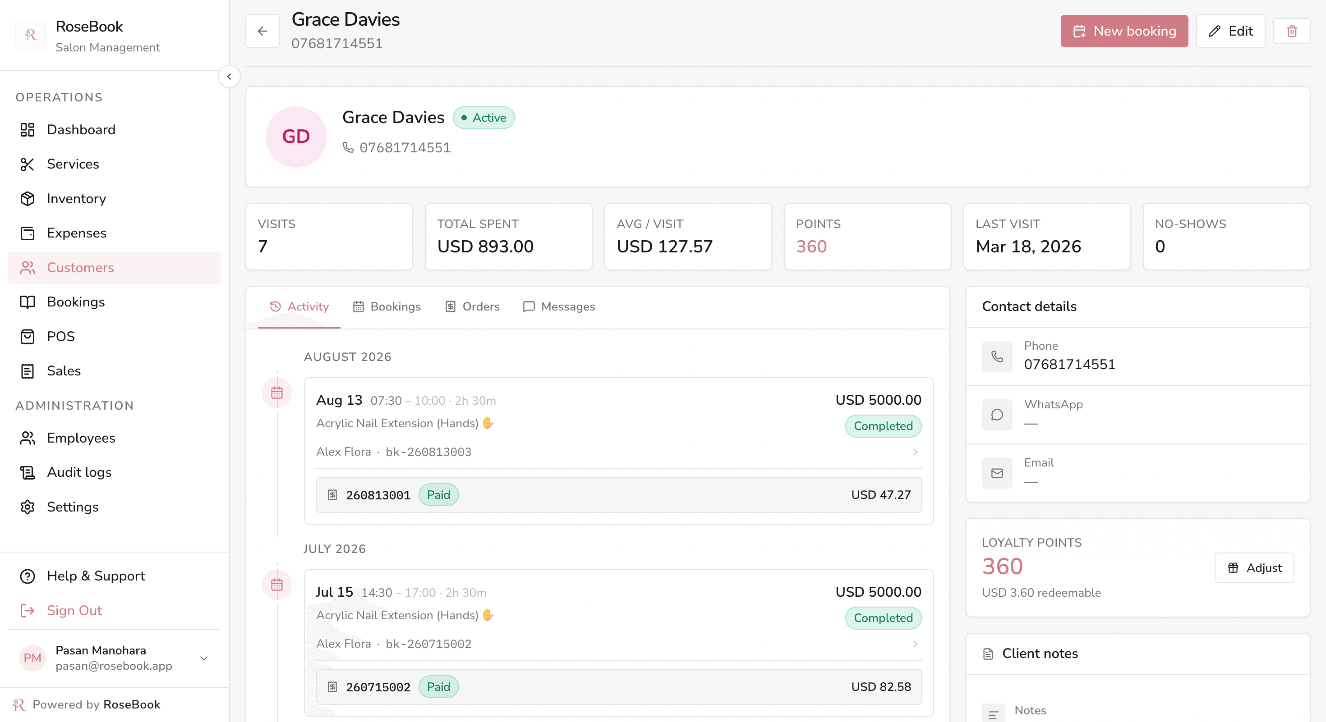The height and width of the screenshot is (722, 1326).
Task: Click the POINTS 360 stat card
Action: (867, 237)
